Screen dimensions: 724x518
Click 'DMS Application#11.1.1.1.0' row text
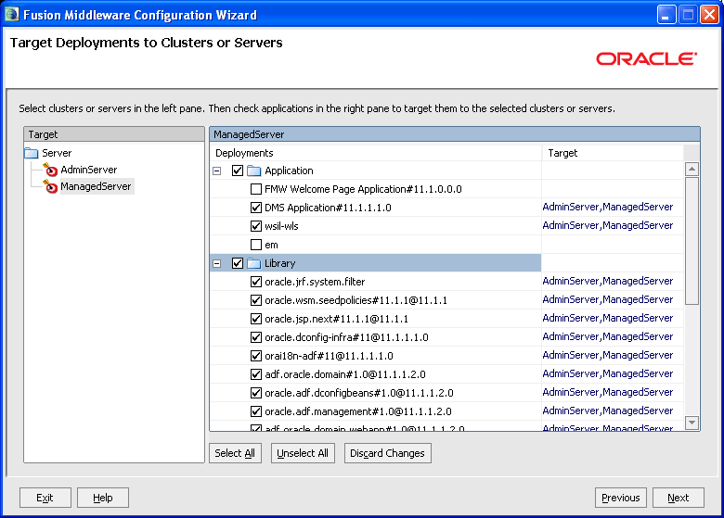[328, 208]
